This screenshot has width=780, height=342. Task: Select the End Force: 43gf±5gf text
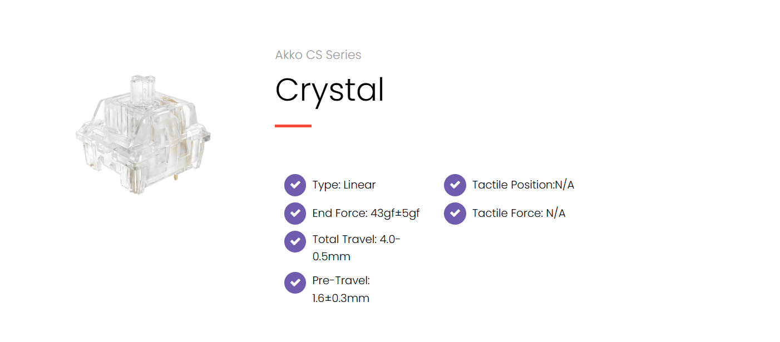click(366, 213)
